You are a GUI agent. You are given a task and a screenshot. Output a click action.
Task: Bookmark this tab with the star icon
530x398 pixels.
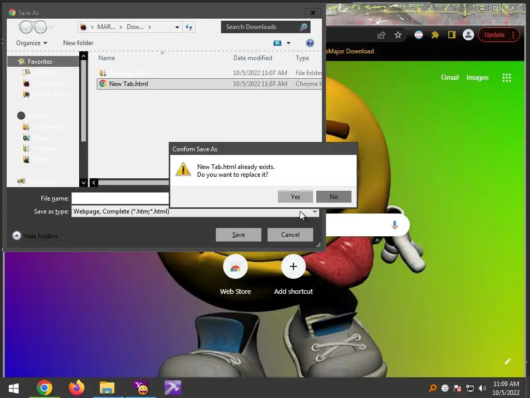pos(398,35)
